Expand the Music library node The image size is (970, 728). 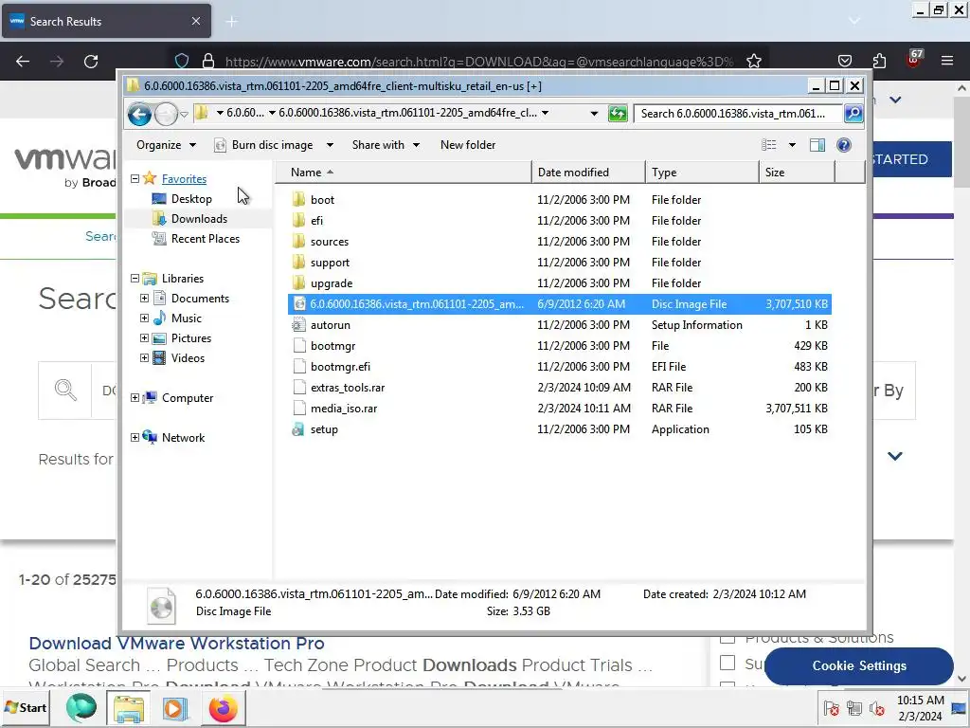[144, 318]
